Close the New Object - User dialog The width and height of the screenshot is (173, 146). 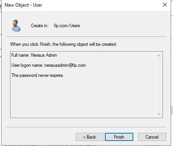click(x=165, y=5)
